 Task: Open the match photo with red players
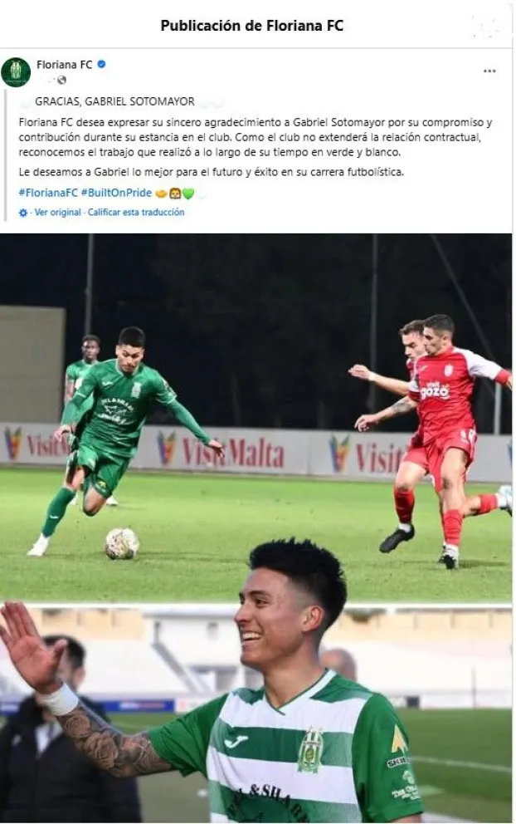click(256, 419)
